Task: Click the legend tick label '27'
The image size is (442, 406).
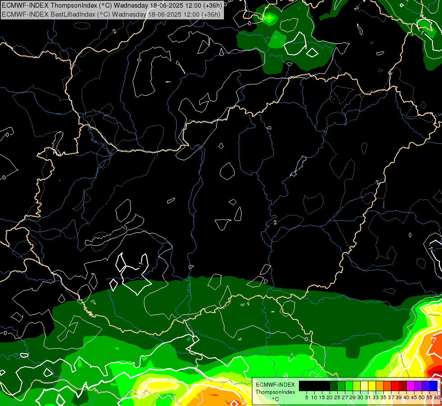Action: pos(345,397)
